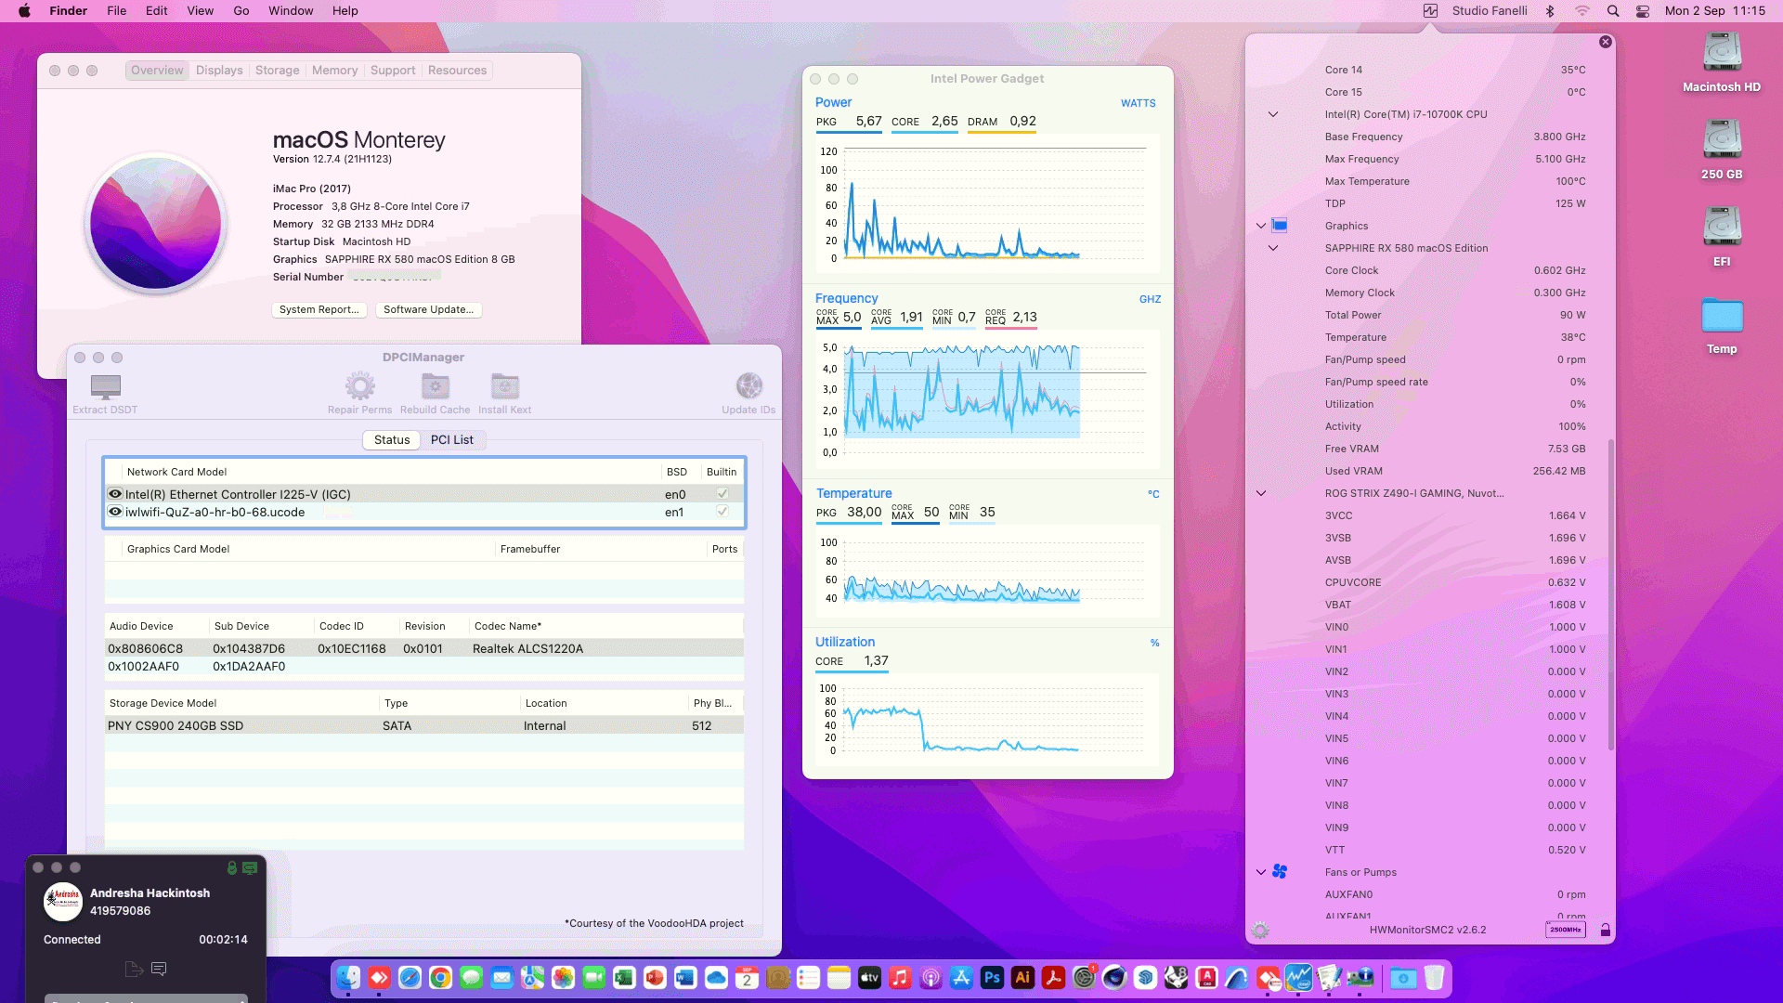Toggle the Builtin checkbox for en0

point(722,494)
